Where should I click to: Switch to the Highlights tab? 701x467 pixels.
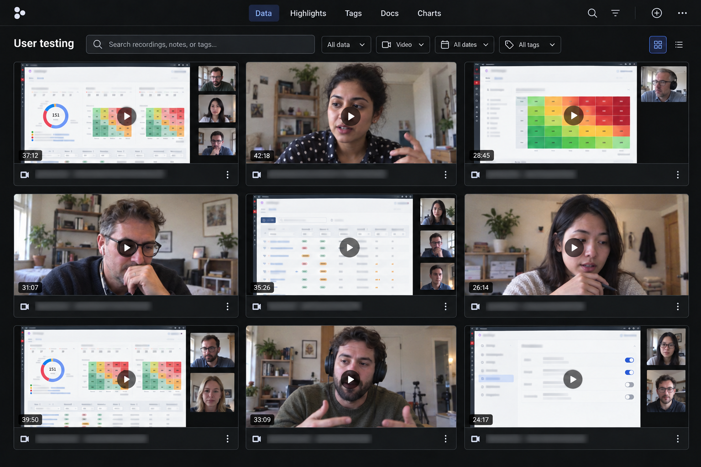point(308,13)
